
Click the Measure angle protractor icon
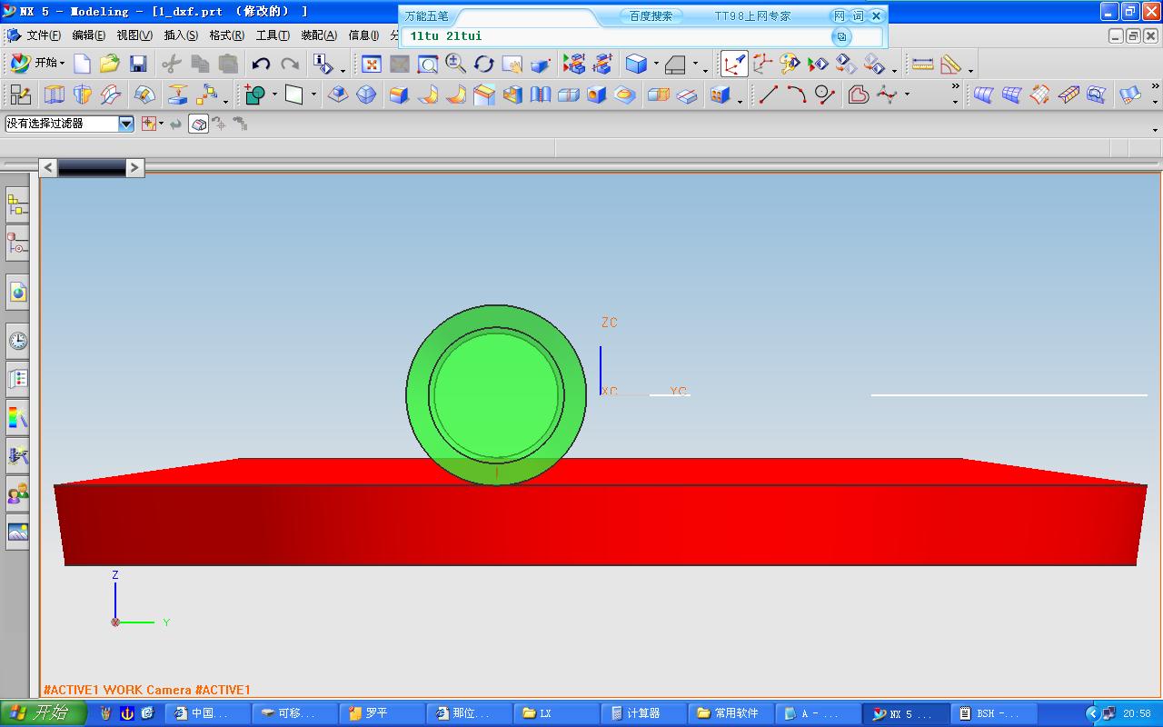point(950,64)
